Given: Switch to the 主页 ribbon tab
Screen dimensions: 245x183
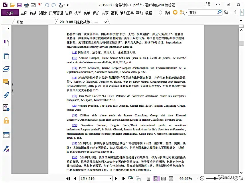Looking at the screenshot, I should (x=24, y=13).
